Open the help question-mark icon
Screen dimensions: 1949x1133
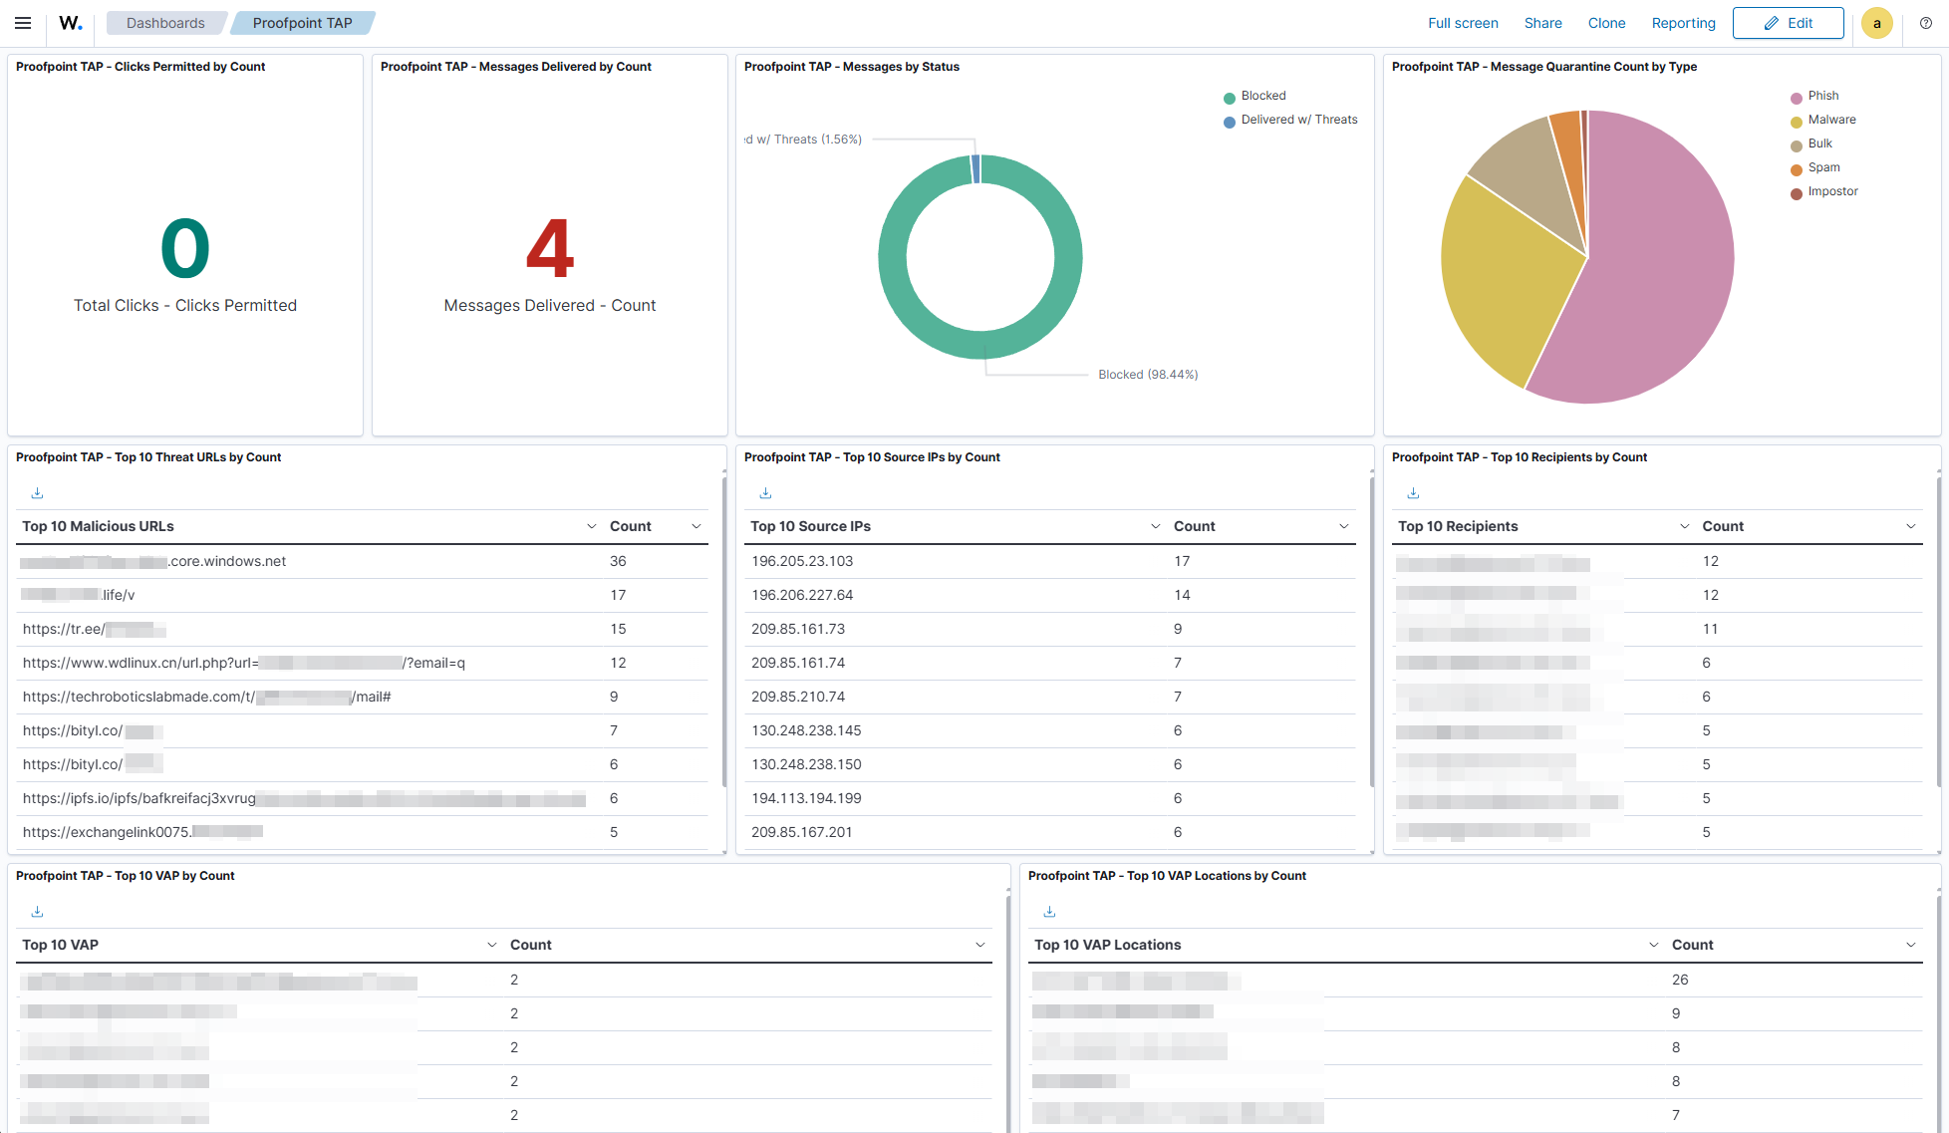pyautogui.click(x=1926, y=22)
